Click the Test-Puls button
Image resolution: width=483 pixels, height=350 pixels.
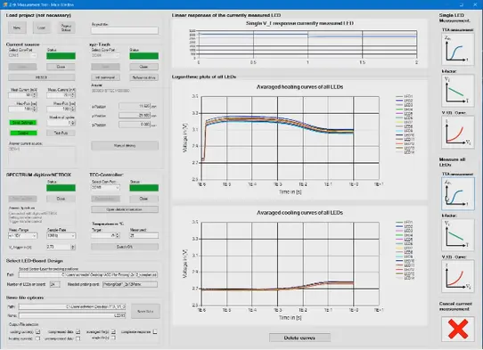pos(61,133)
